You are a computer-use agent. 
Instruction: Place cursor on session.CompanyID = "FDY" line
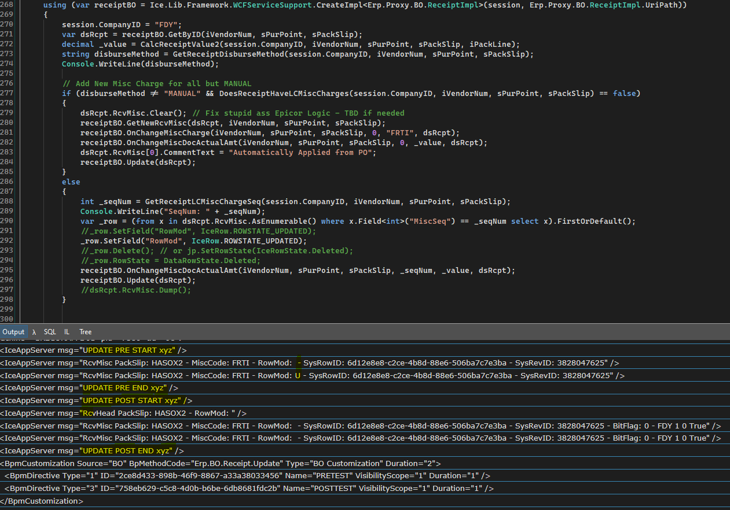(x=122, y=24)
